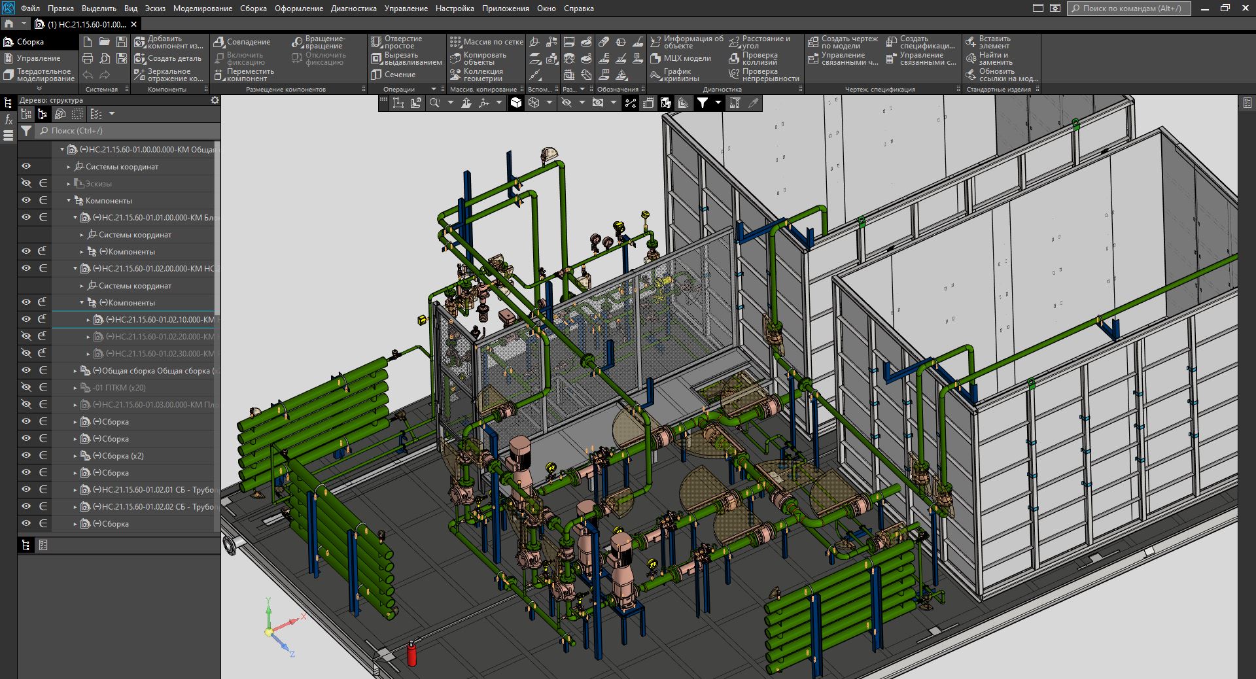Image resolution: width=1256 pixels, height=679 pixels.
Task: Open the Диагностика menu
Action: 353,9
